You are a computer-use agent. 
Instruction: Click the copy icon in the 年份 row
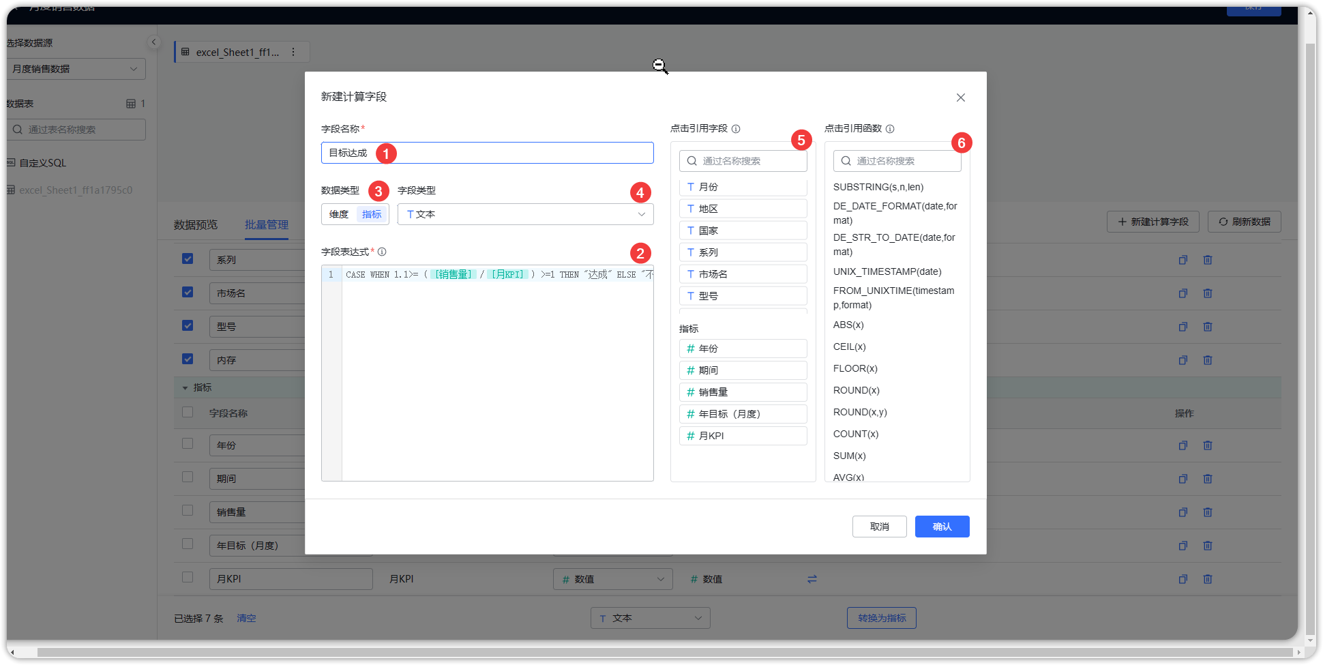pyautogui.click(x=1183, y=445)
